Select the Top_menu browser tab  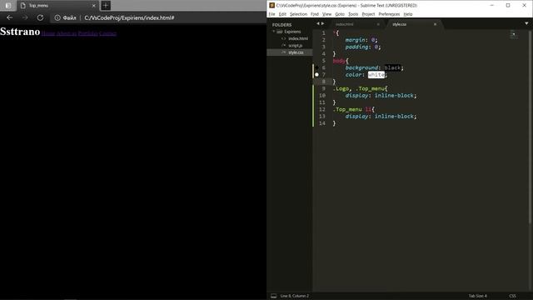[57, 6]
